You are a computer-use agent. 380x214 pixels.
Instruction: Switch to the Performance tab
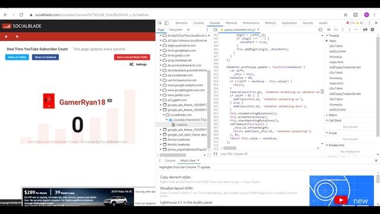tap(251, 23)
